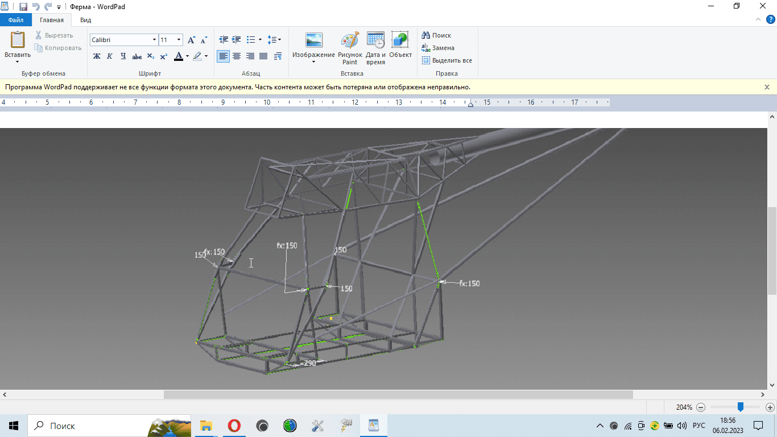Click the zoom slider handle
777x437 pixels.
[x=741, y=407]
